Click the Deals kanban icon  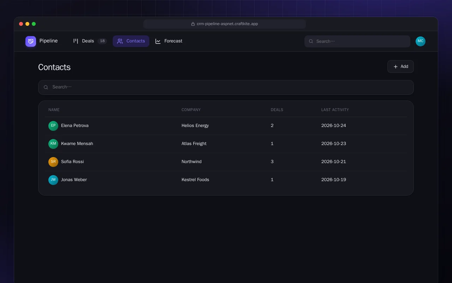[76, 41]
